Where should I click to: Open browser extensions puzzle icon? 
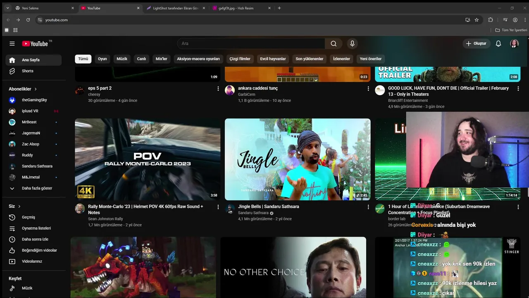[x=491, y=20]
